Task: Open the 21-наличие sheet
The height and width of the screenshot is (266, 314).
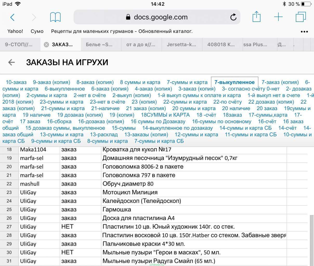Action: coord(105,108)
